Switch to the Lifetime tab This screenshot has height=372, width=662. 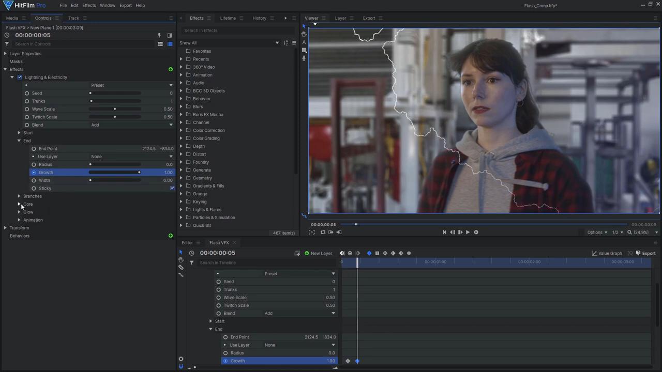(228, 18)
